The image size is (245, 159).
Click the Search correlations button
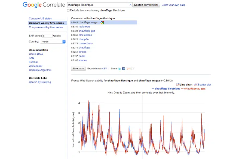pos(146,5)
